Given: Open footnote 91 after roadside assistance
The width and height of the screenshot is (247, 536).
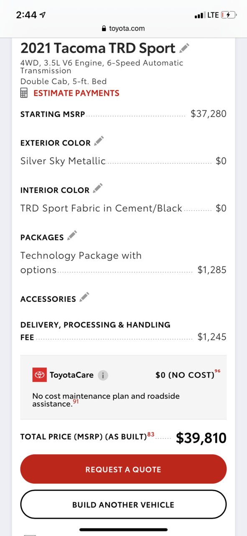Looking at the screenshot, I should [76, 401].
